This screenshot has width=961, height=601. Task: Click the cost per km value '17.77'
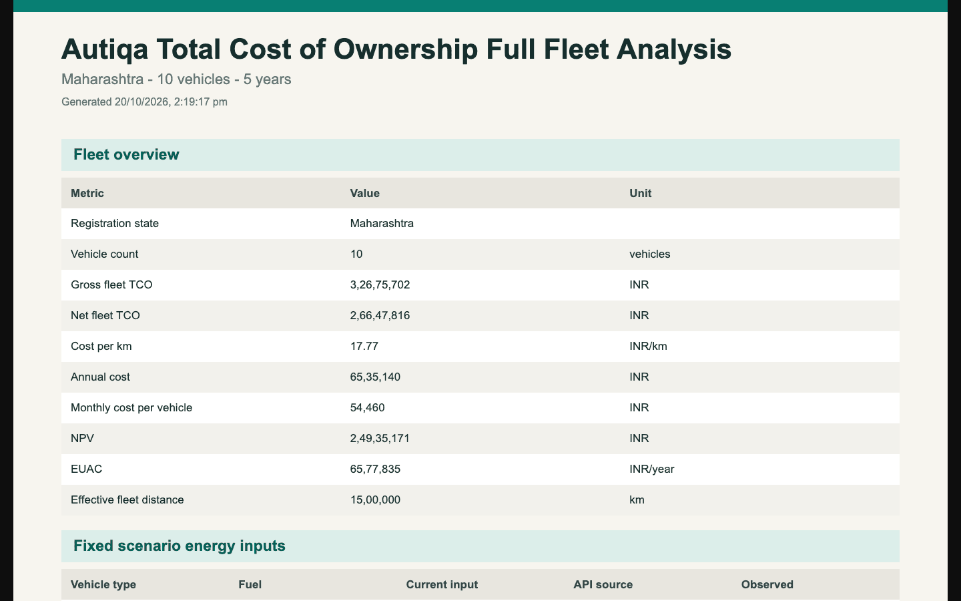coord(364,347)
